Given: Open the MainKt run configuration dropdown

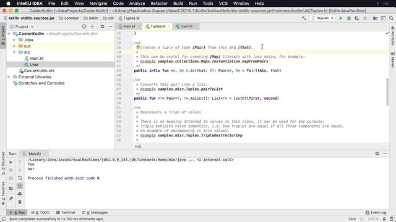Looking at the screenshot, I should (x=322, y=18).
